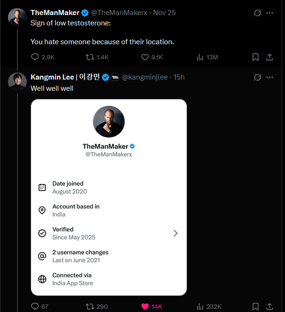
Task: Repost TheManMaker's tweet with 1.4K reposts
Action: point(88,57)
